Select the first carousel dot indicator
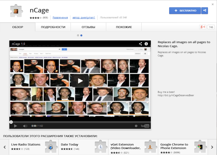Image resolution: width=217 pixels, height=155 pixels. click(78, 35)
